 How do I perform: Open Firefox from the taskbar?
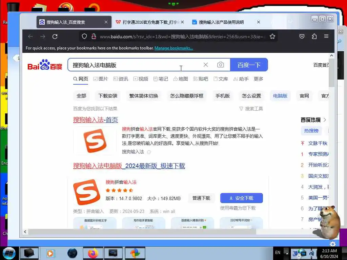coord(93,253)
